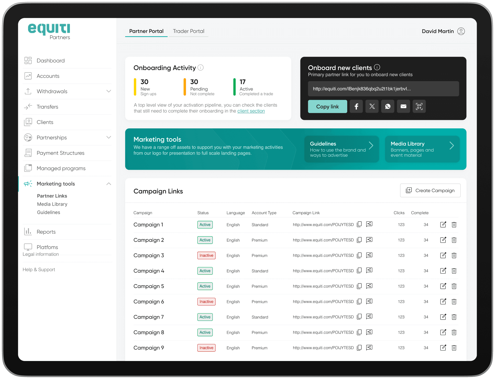Edit Campaign 3 with pencil icon
This screenshot has height=379, width=495.
click(443, 255)
